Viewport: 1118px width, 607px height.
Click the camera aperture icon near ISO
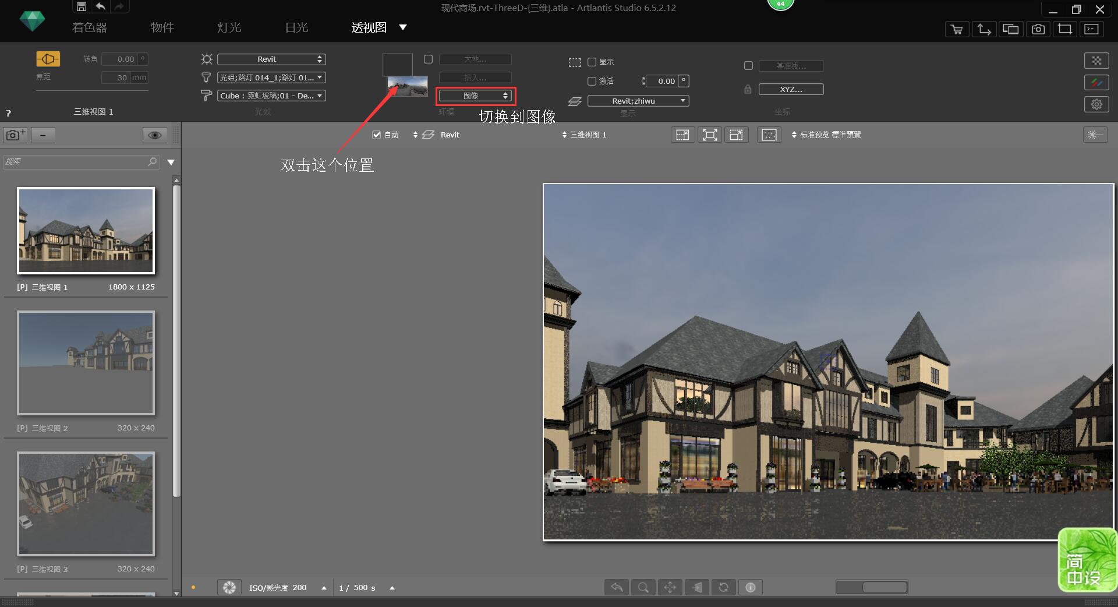click(229, 587)
